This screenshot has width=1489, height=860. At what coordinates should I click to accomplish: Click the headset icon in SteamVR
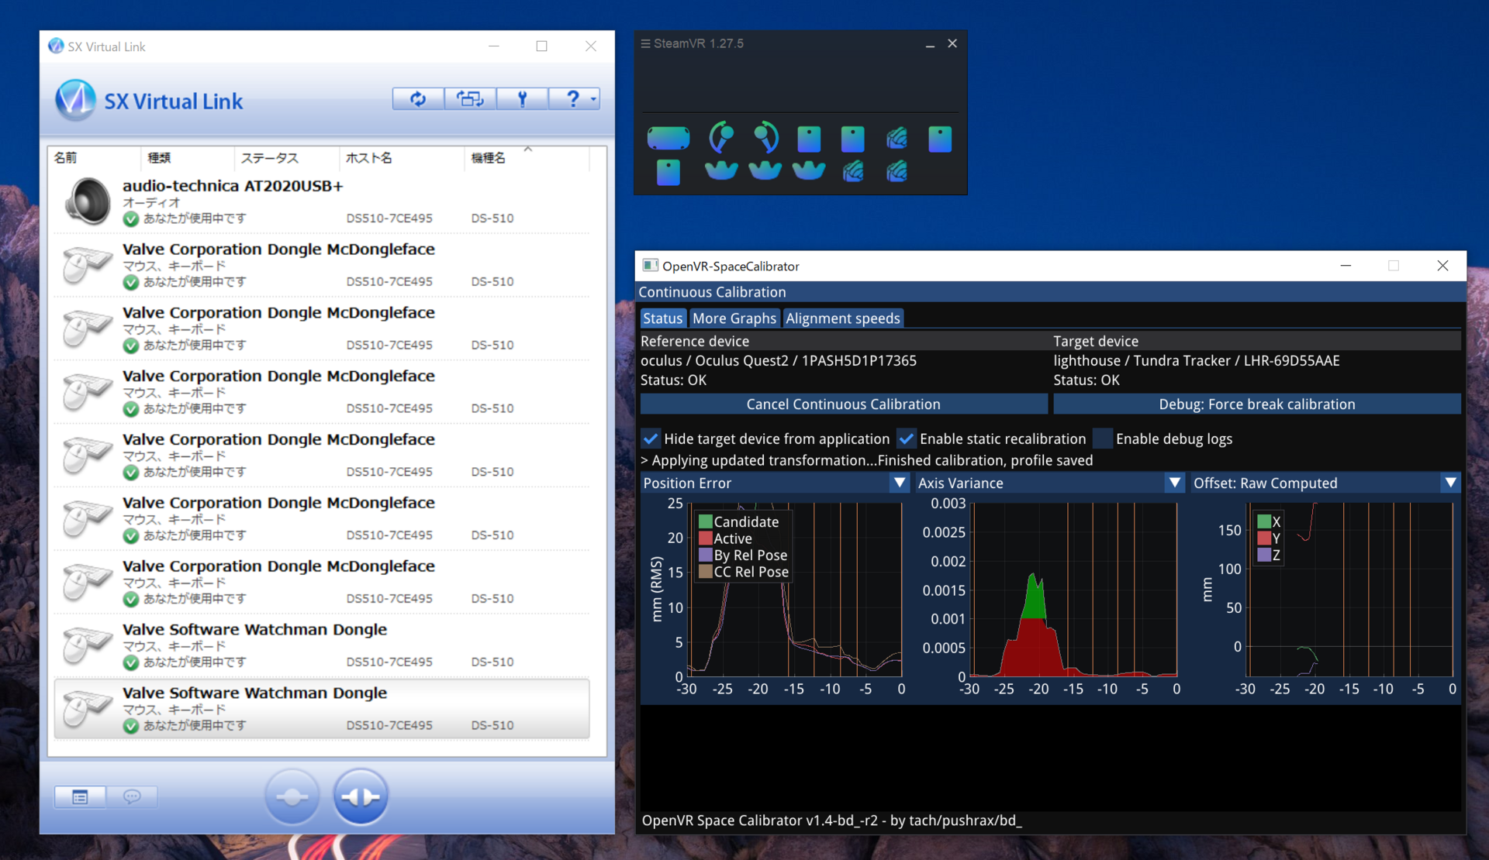[668, 138]
